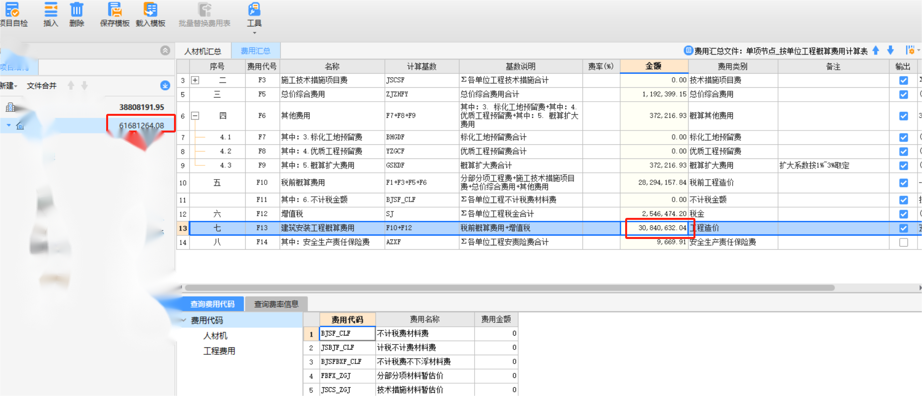Viewport: 922px width, 396px height.
Task: Click the 1,192,399.15 amount cell
Action: (x=654, y=94)
